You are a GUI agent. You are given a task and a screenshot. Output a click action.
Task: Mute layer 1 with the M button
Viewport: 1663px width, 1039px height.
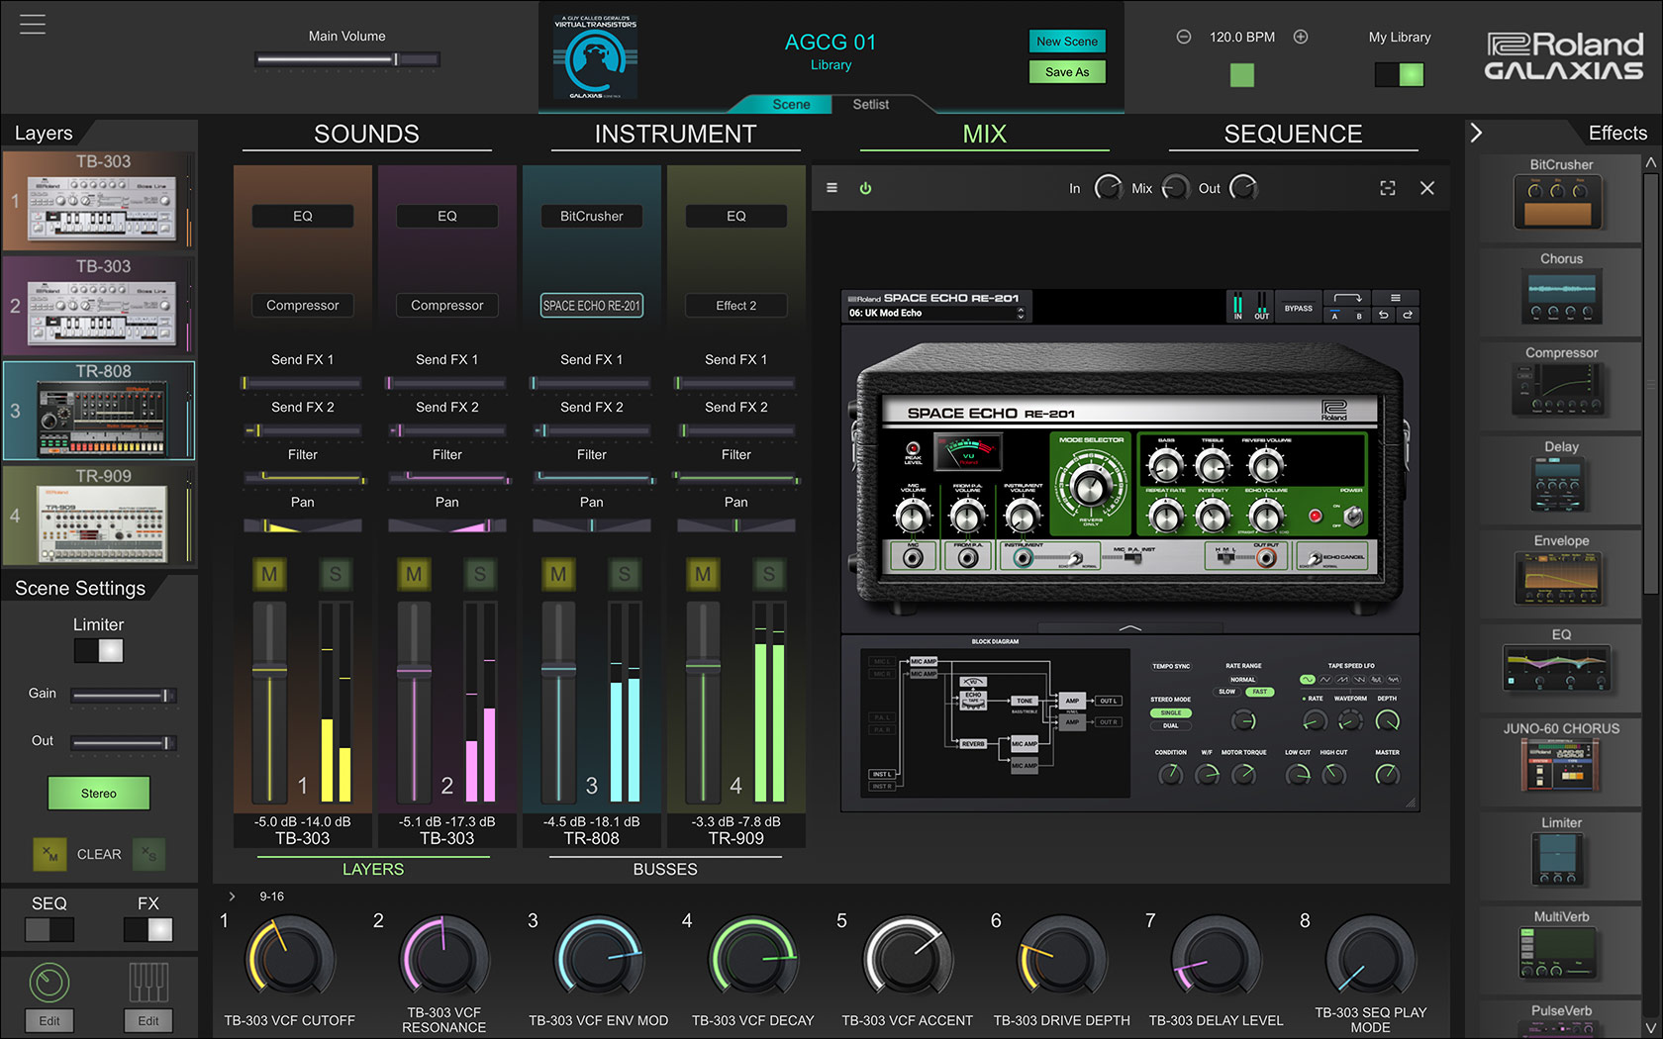pyautogui.click(x=269, y=574)
